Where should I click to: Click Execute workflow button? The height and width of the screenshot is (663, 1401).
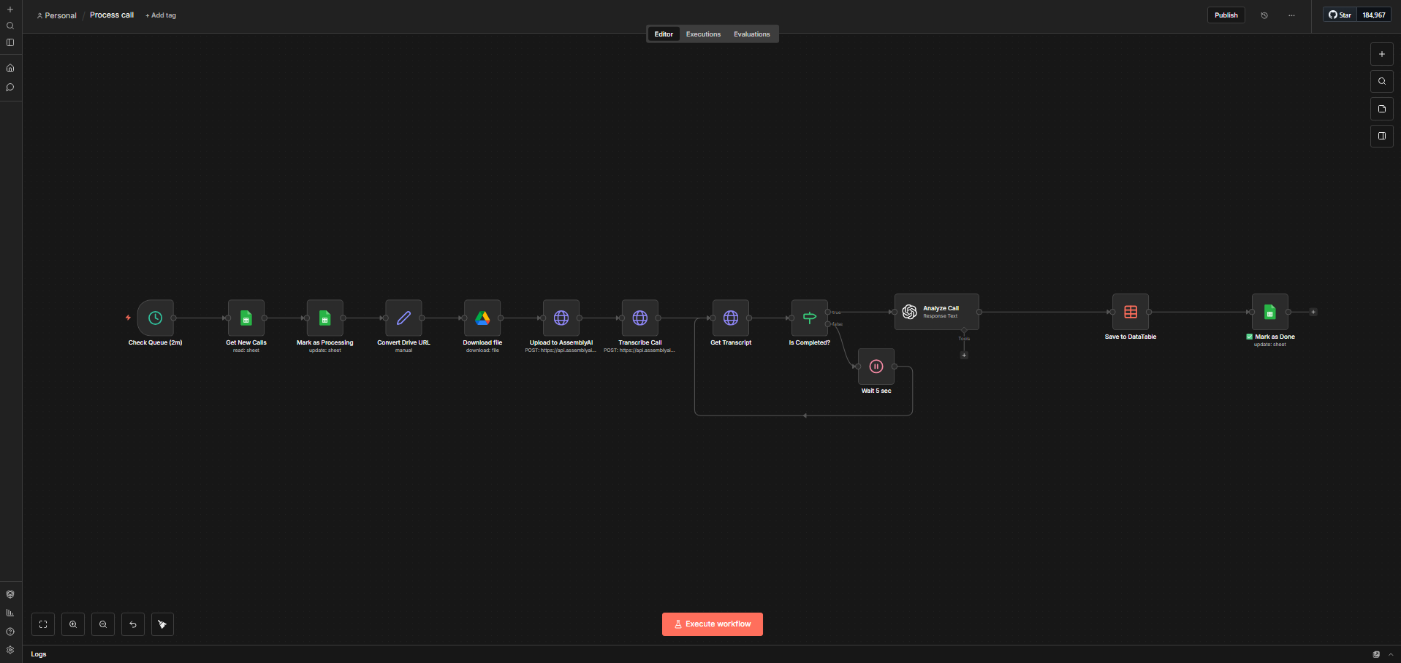pos(713,624)
